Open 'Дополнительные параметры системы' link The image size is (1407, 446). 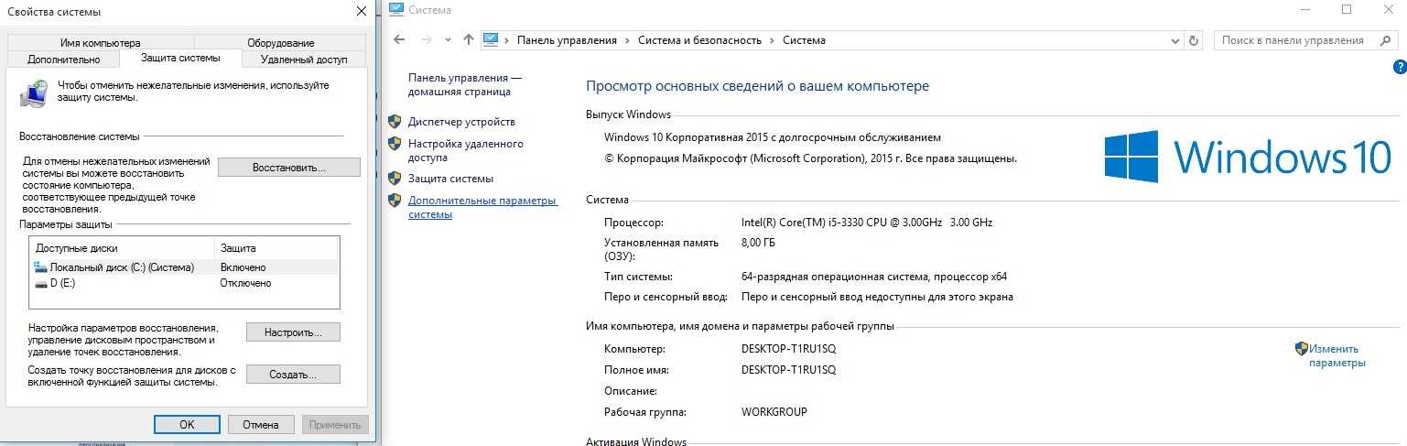482,207
